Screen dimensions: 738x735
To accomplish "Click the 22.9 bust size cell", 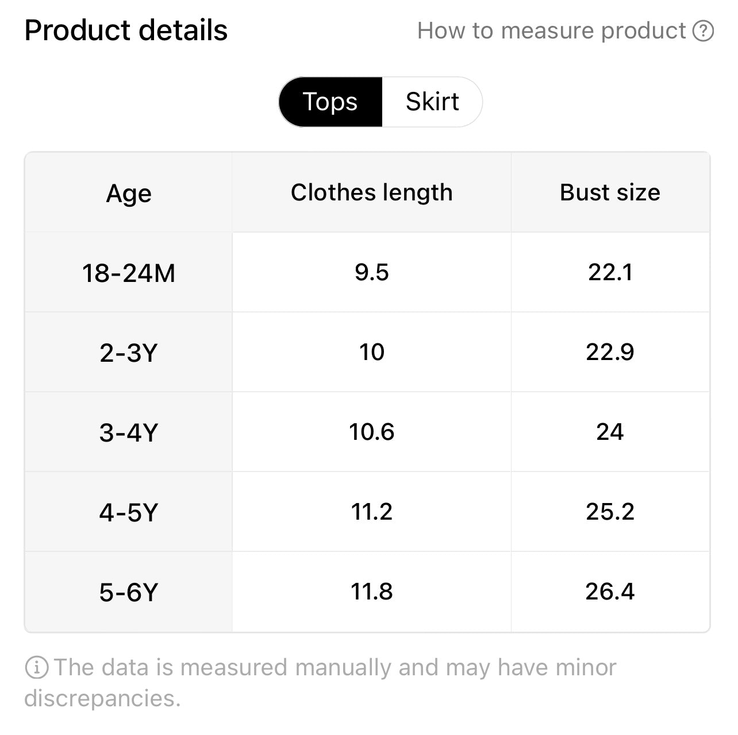I will (x=610, y=352).
